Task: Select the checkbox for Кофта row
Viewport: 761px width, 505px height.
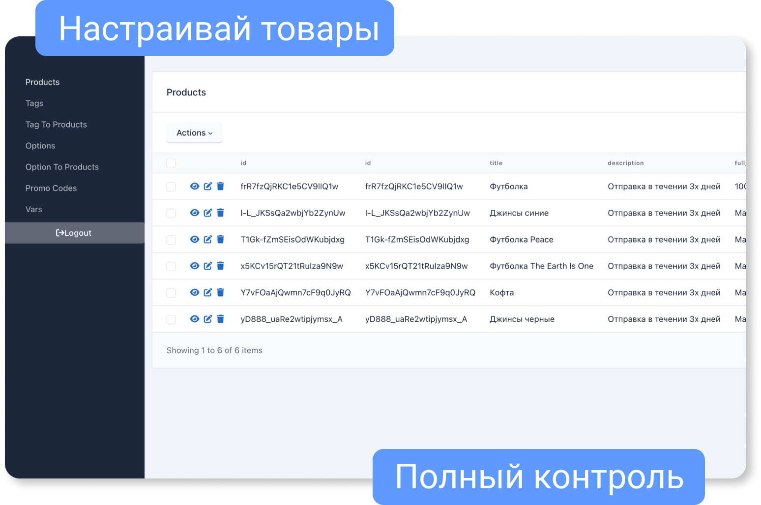Action: (171, 292)
